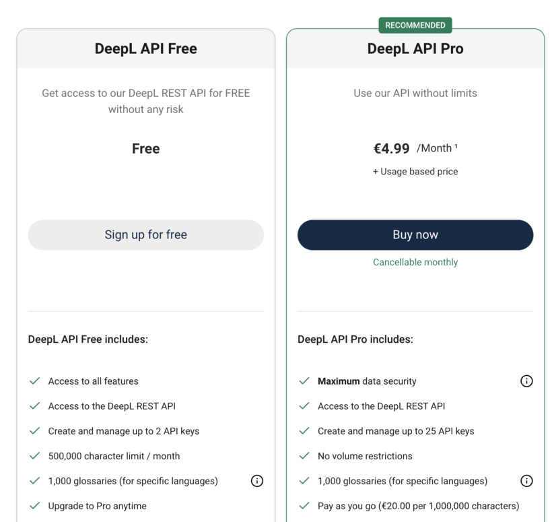This screenshot has height=522, width=552.
Task: Open the Cancellable monthly link
Action: (415, 262)
